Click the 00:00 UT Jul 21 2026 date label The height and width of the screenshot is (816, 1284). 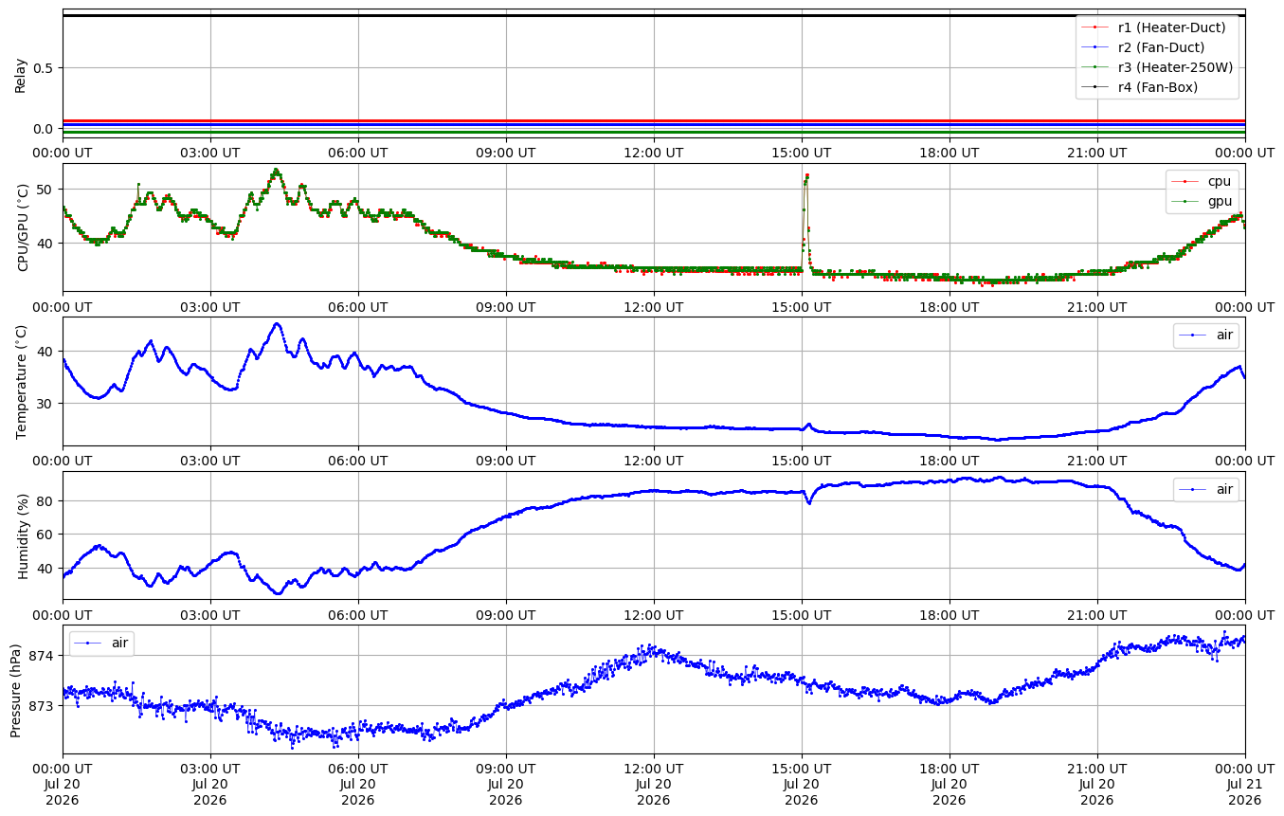1245,785
